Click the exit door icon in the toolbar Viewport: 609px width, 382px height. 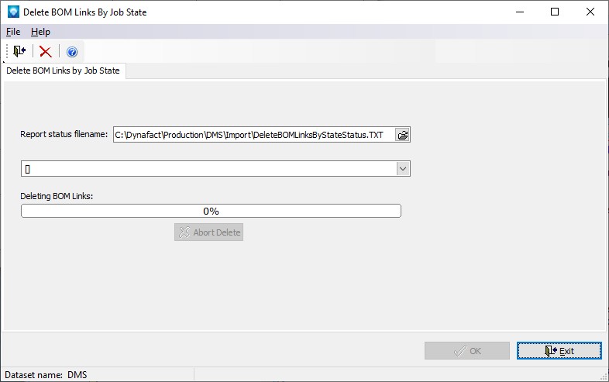(x=19, y=52)
